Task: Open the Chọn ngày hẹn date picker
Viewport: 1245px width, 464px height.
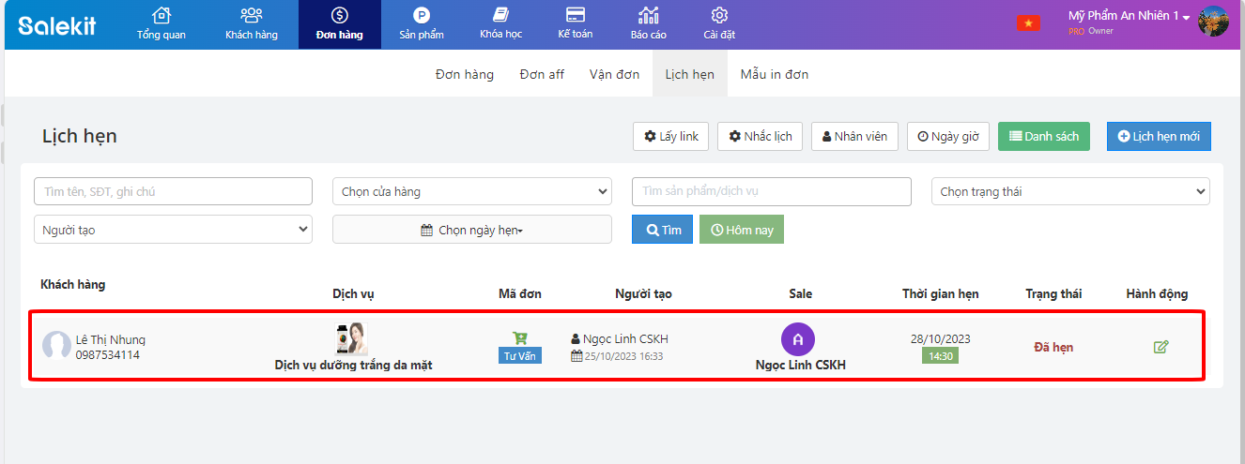Action: [471, 230]
